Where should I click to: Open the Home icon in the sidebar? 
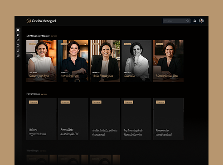(18, 30)
